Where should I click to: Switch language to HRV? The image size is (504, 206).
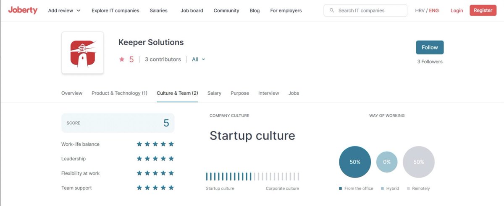click(x=420, y=10)
